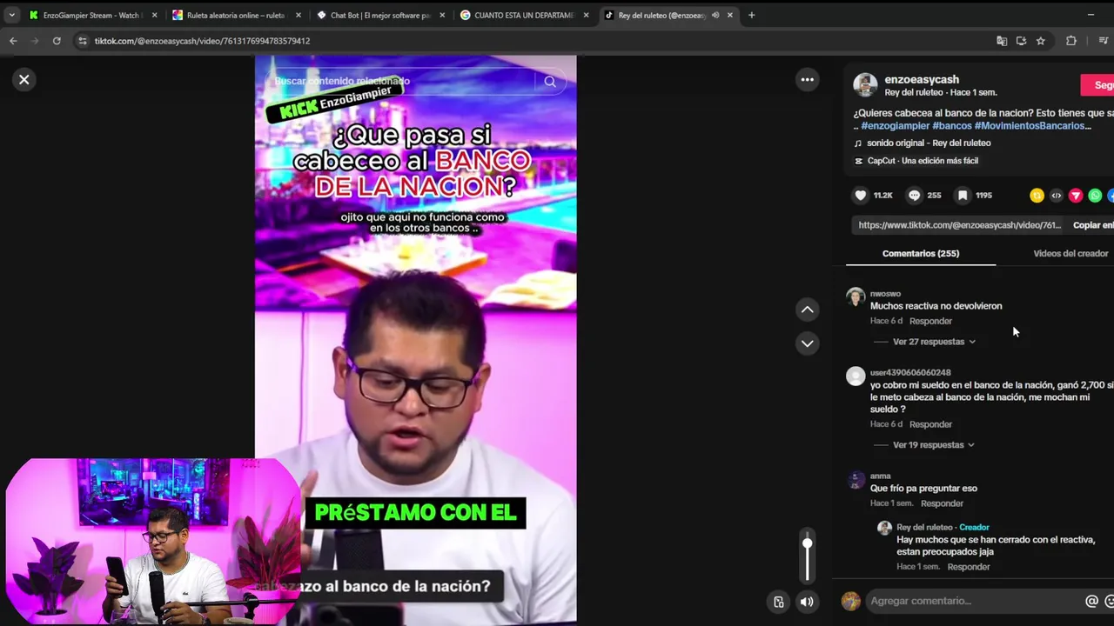The height and width of the screenshot is (626, 1114).
Task: Click the webcam overlay thumbnail
Action: click(153, 541)
